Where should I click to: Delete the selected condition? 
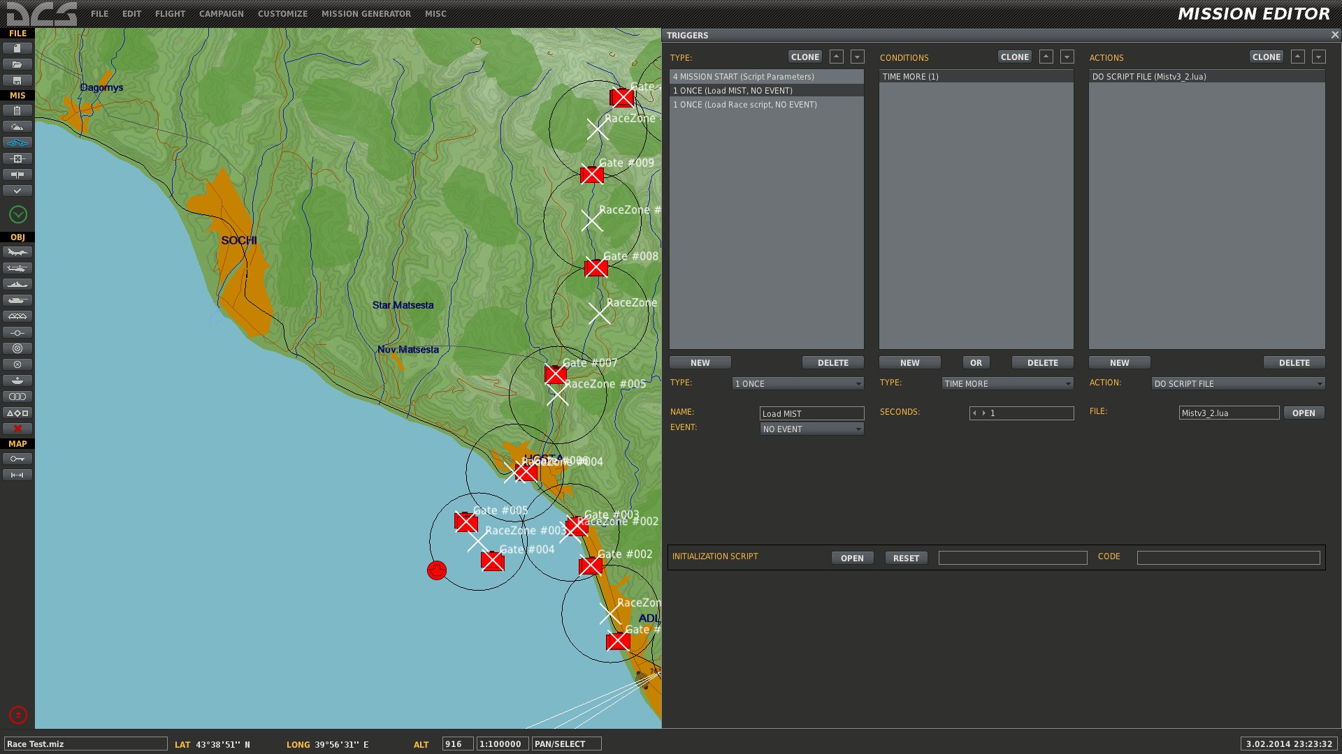tap(1043, 362)
